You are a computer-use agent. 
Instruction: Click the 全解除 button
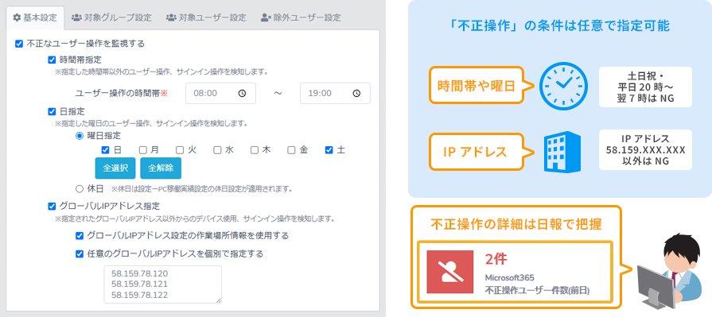(x=161, y=168)
